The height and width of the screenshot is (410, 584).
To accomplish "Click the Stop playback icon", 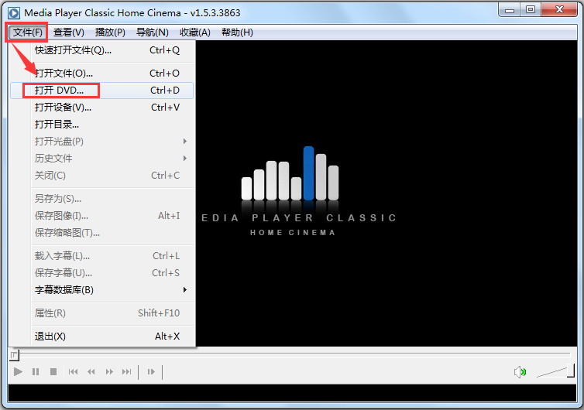I will pos(53,372).
